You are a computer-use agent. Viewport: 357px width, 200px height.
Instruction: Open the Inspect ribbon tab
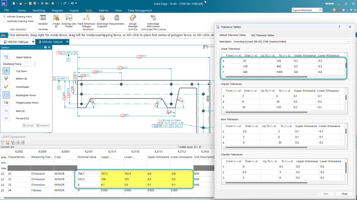[x=74, y=11]
